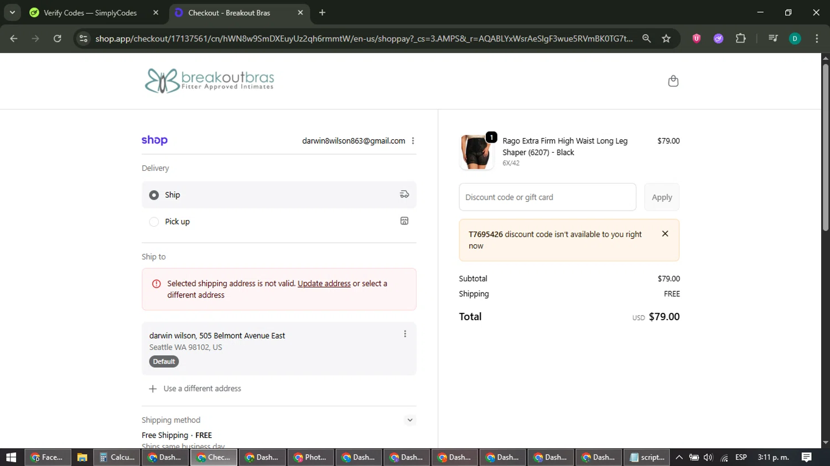Open File Explorer from the taskbar
This screenshot has height=466, width=830.
pos(82,457)
